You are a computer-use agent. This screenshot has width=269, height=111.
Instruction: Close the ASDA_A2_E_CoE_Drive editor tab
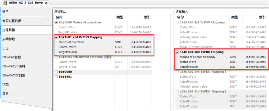point(46,3)
